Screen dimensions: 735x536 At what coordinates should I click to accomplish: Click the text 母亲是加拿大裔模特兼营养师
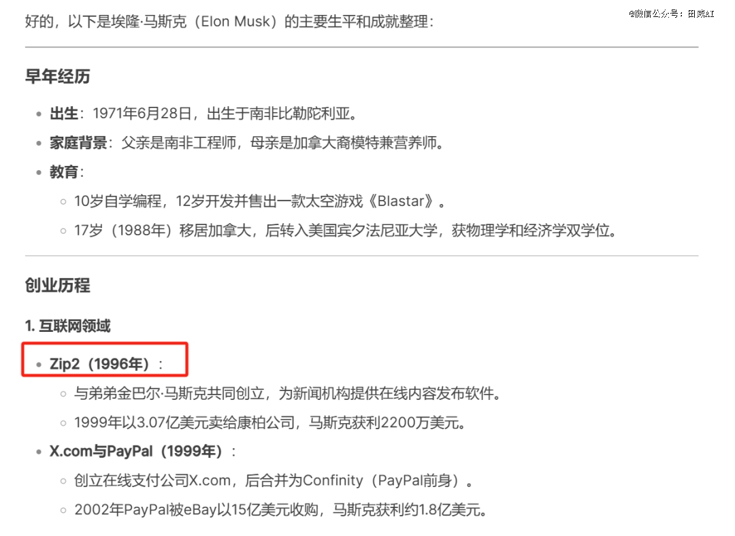(x=343, y=142)
